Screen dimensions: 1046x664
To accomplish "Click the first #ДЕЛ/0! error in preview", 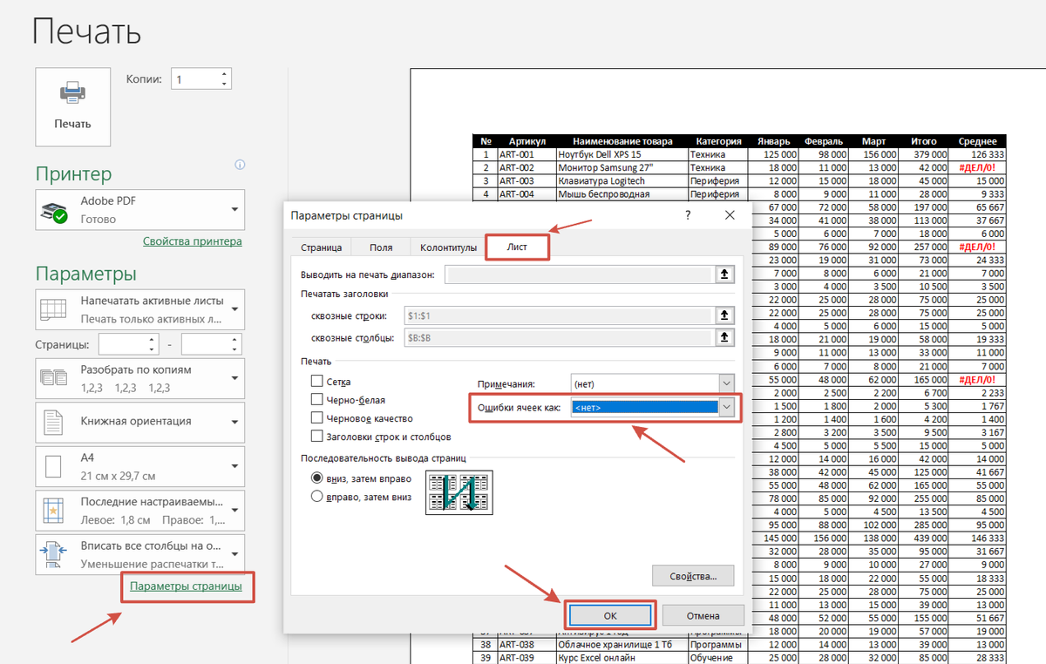I will pyautogui.click(x=977, y=167).
